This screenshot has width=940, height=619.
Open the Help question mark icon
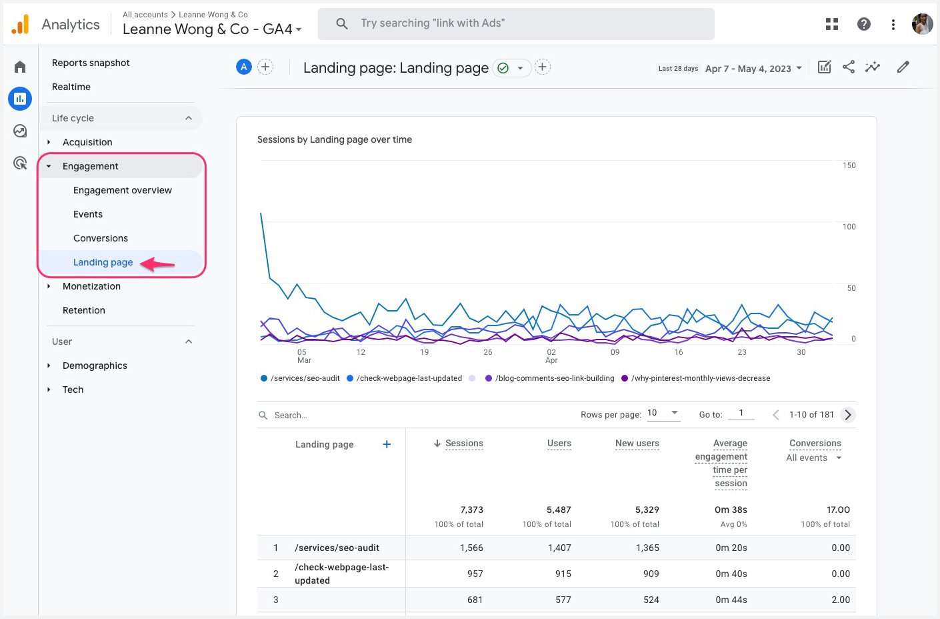pos(863,23)
